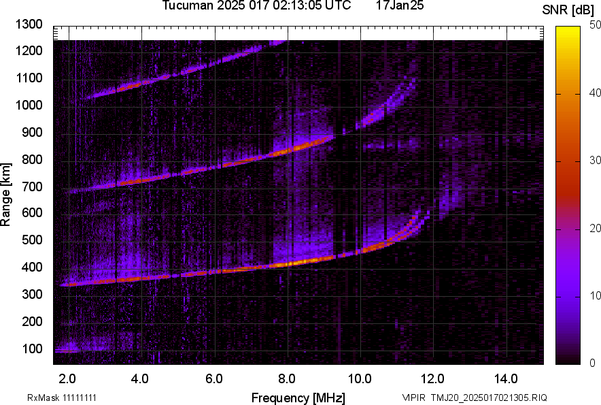Click the range tick label '100'
Image resolution: width=601 pixels, height=405 pixels.
tap(32, 349)
